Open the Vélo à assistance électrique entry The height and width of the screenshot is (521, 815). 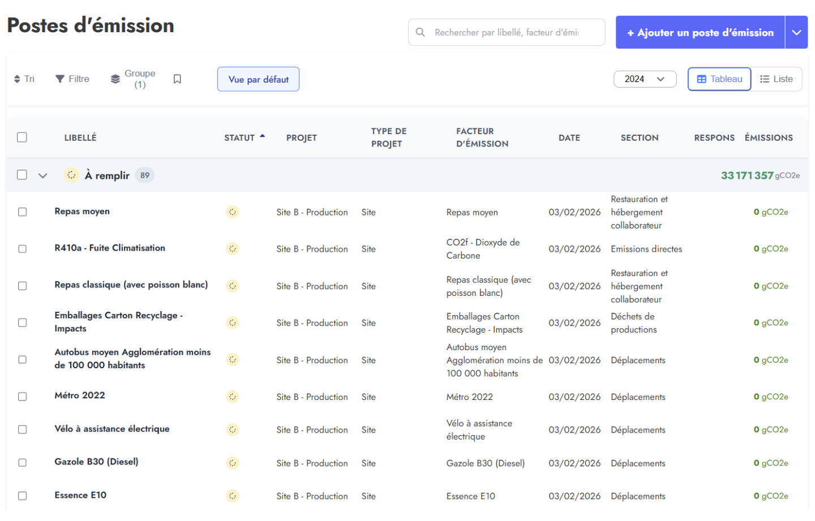pos(112,429)
